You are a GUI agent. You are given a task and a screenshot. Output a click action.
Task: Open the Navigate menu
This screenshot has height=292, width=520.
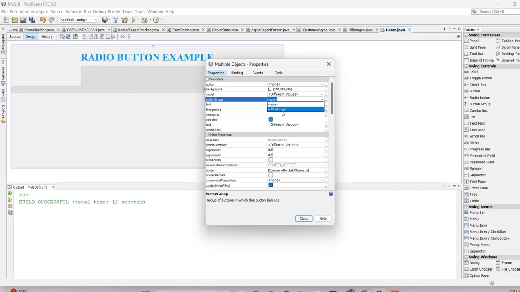point(39,11)
